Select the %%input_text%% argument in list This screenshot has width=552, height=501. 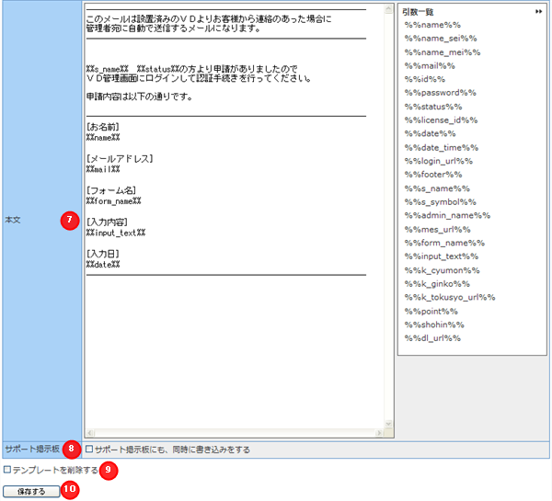[x=443, y=256]
